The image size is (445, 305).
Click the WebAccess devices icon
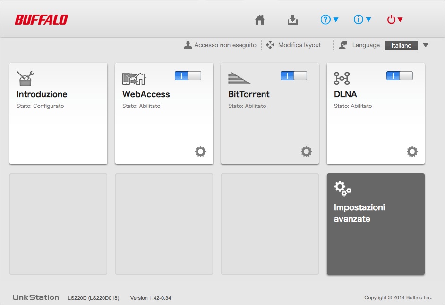(134, 78)
